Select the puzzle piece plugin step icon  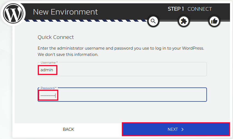(x=184, y=21)
